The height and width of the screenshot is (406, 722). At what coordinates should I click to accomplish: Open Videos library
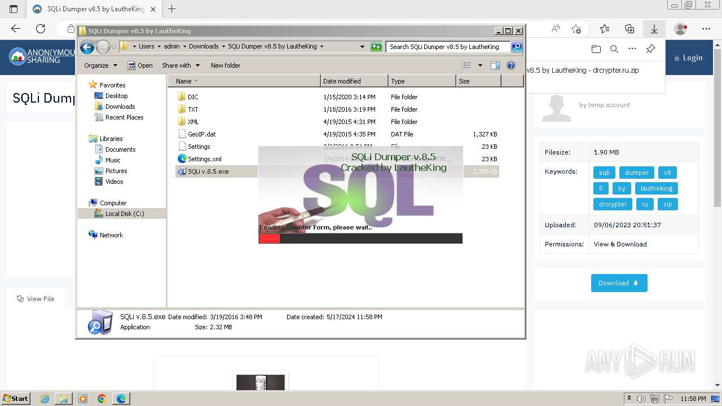click(x=114, y=182)
